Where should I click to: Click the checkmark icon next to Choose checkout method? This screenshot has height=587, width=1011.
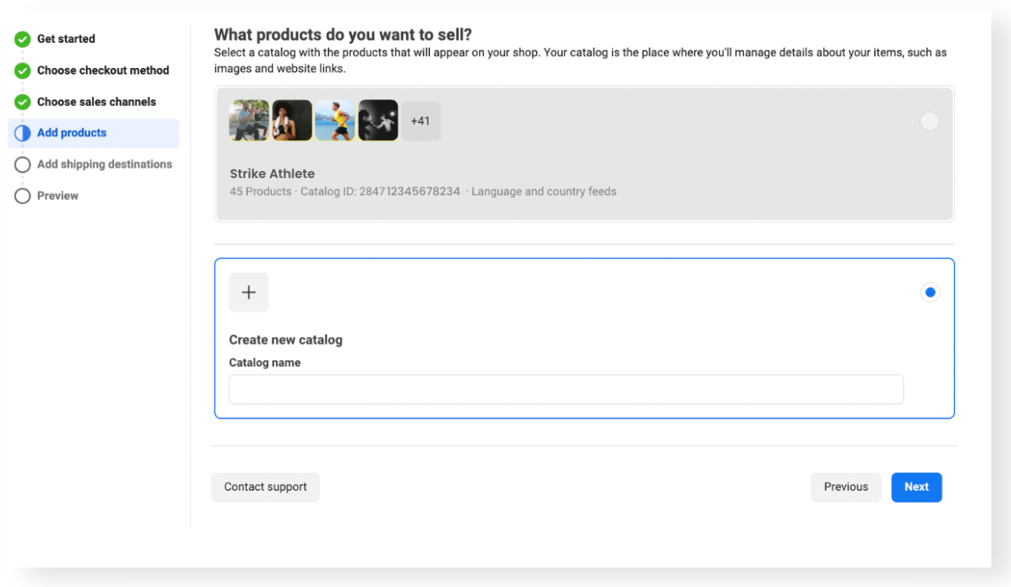(23, 70)
